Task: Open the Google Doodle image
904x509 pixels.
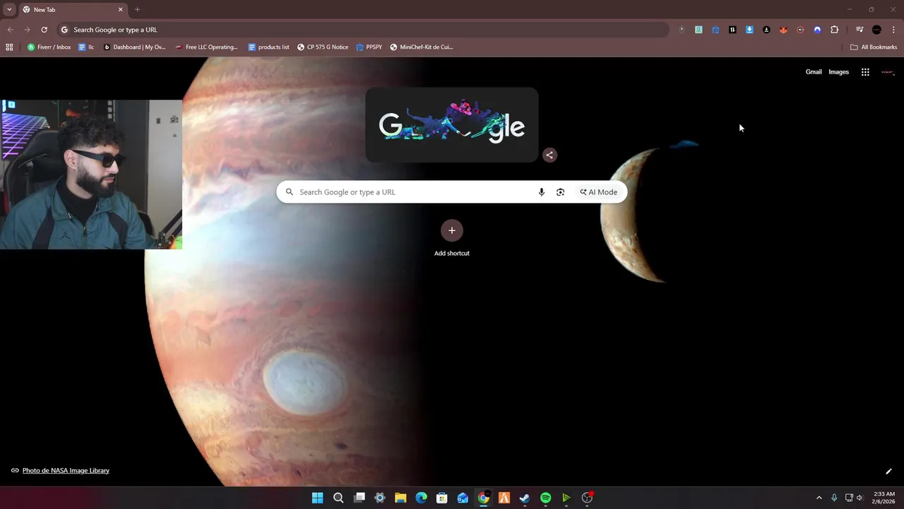Action: [452, 125]
